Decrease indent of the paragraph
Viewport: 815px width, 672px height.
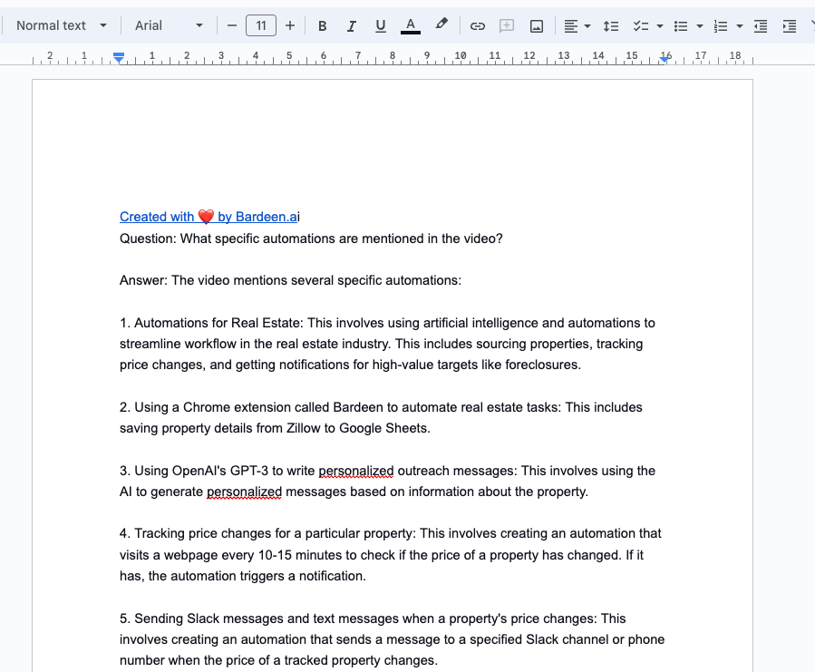[761, 25]
